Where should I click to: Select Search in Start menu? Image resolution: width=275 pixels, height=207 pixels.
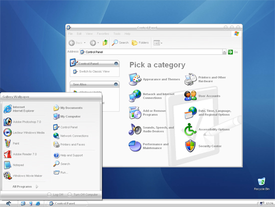click(x=61, y=164)
